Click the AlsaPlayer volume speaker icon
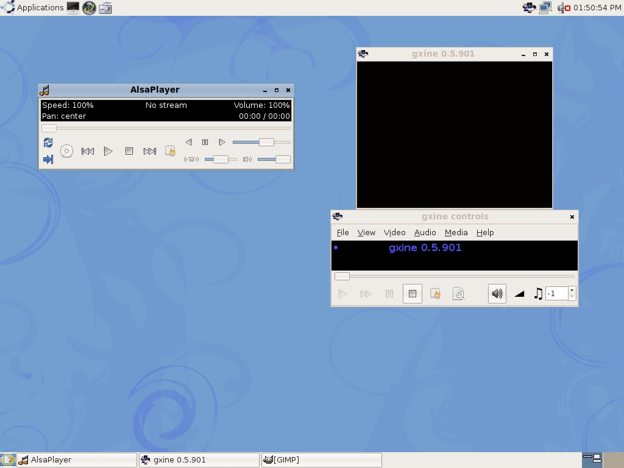The image size is (624, 468). click(247, 160)
